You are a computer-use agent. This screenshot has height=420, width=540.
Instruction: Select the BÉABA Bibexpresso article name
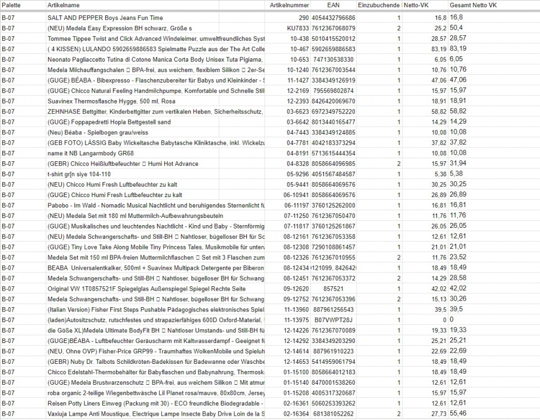click(156, 80)
